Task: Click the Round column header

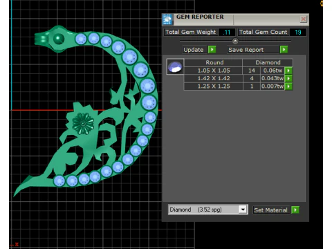Action: point(214,62)
